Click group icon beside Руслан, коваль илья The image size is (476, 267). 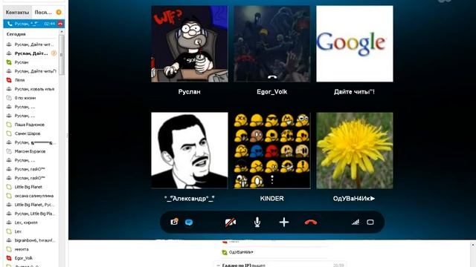point(9,89)
